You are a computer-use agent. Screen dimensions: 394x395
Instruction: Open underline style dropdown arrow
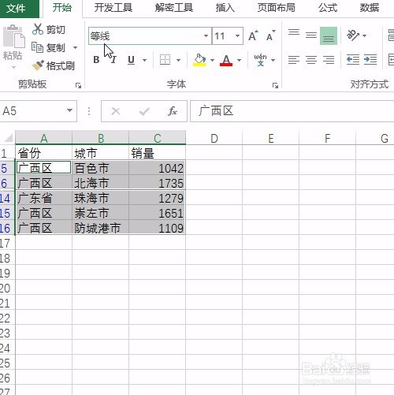pos(144,60)
